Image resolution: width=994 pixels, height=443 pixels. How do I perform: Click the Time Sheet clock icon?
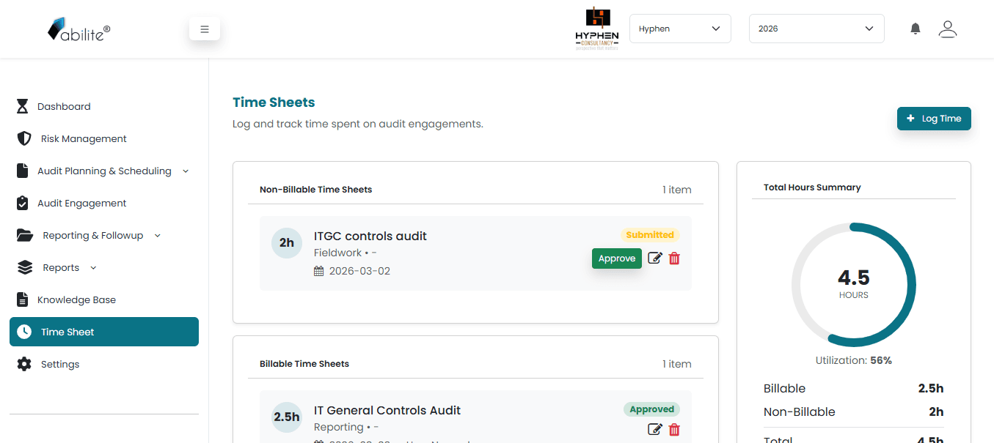[24, 332]
